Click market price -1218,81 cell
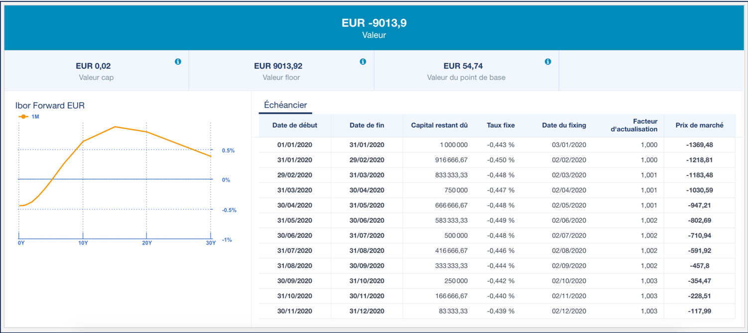The image size is (748, 333). 699,160
